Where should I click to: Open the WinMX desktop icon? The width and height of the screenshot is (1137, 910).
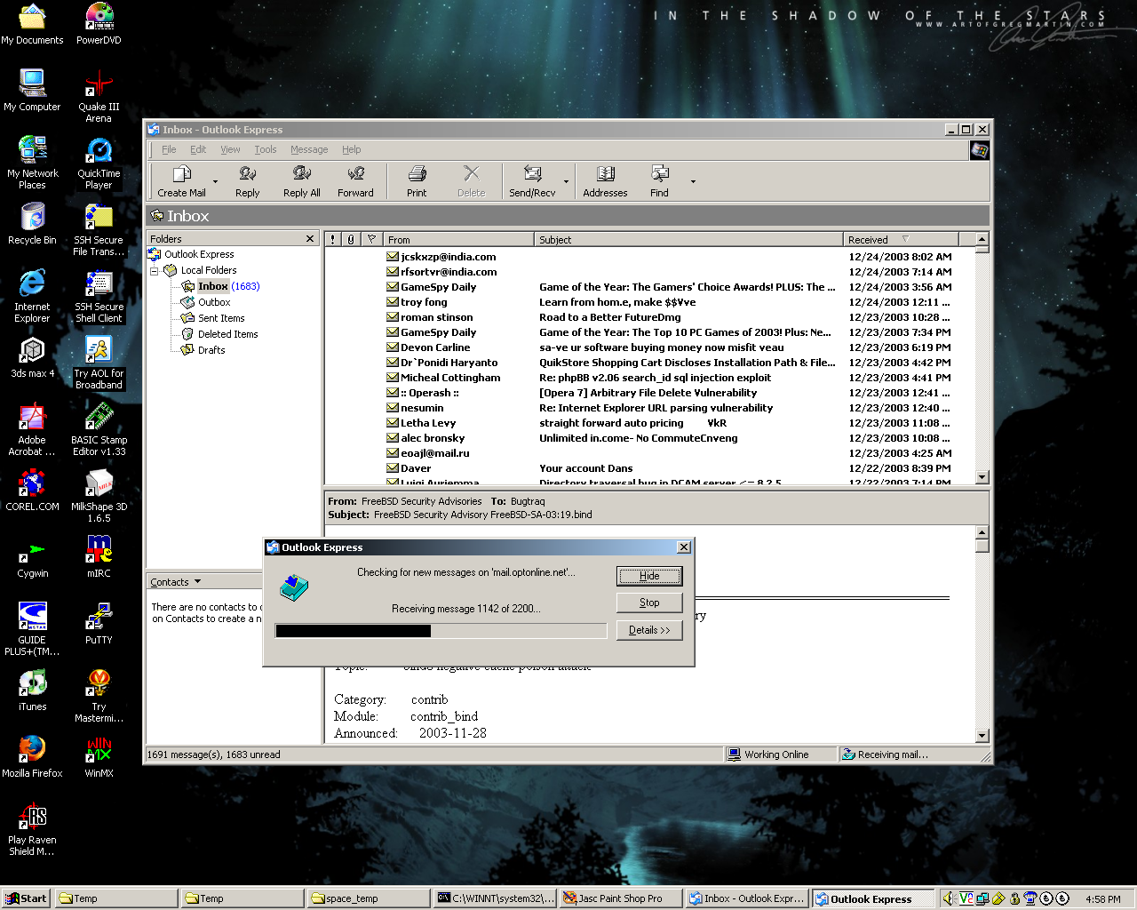coord(99,756)
